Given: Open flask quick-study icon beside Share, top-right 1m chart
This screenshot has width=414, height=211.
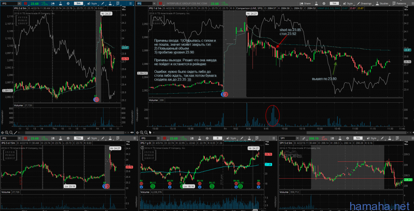Looking at the screenshot, I should click(316, 4).
